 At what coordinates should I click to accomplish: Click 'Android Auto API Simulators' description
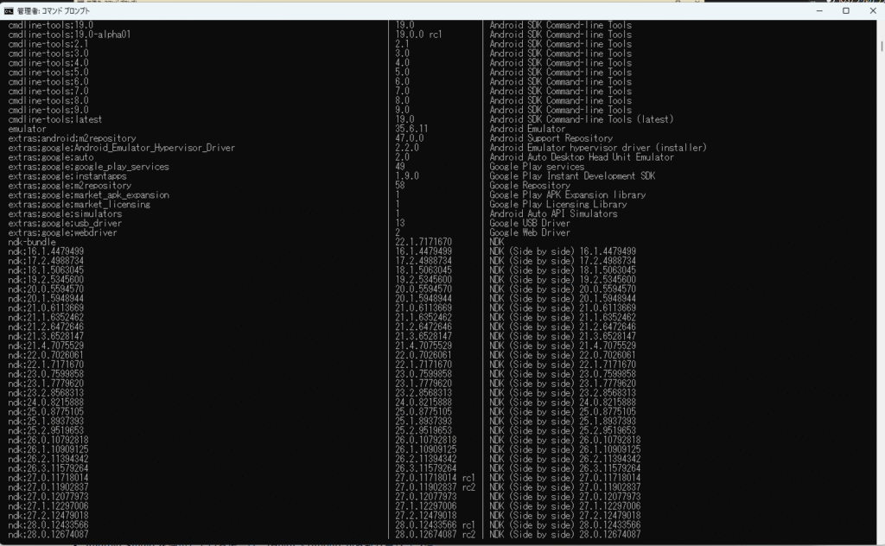pos(554,214)
